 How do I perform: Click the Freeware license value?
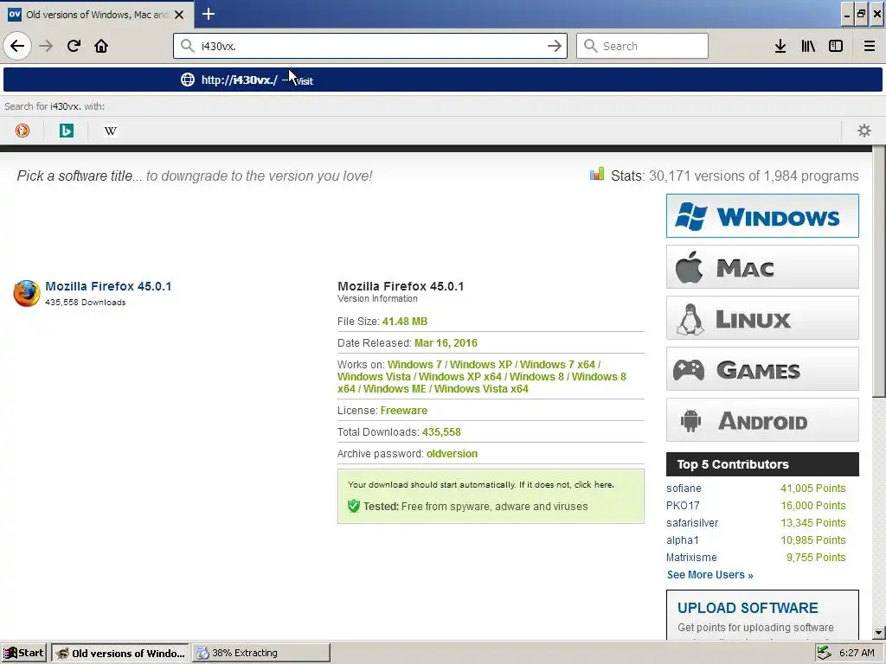[x=403, y=411]
